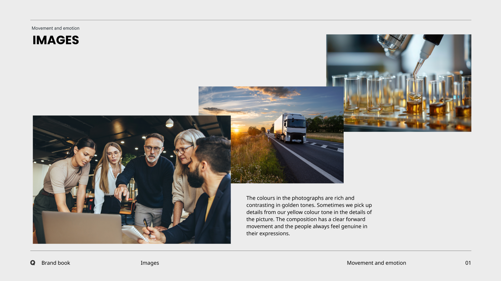Click the Q logo in the footer
This screenshot has height=281, width=501.
[x=33, y=263]
